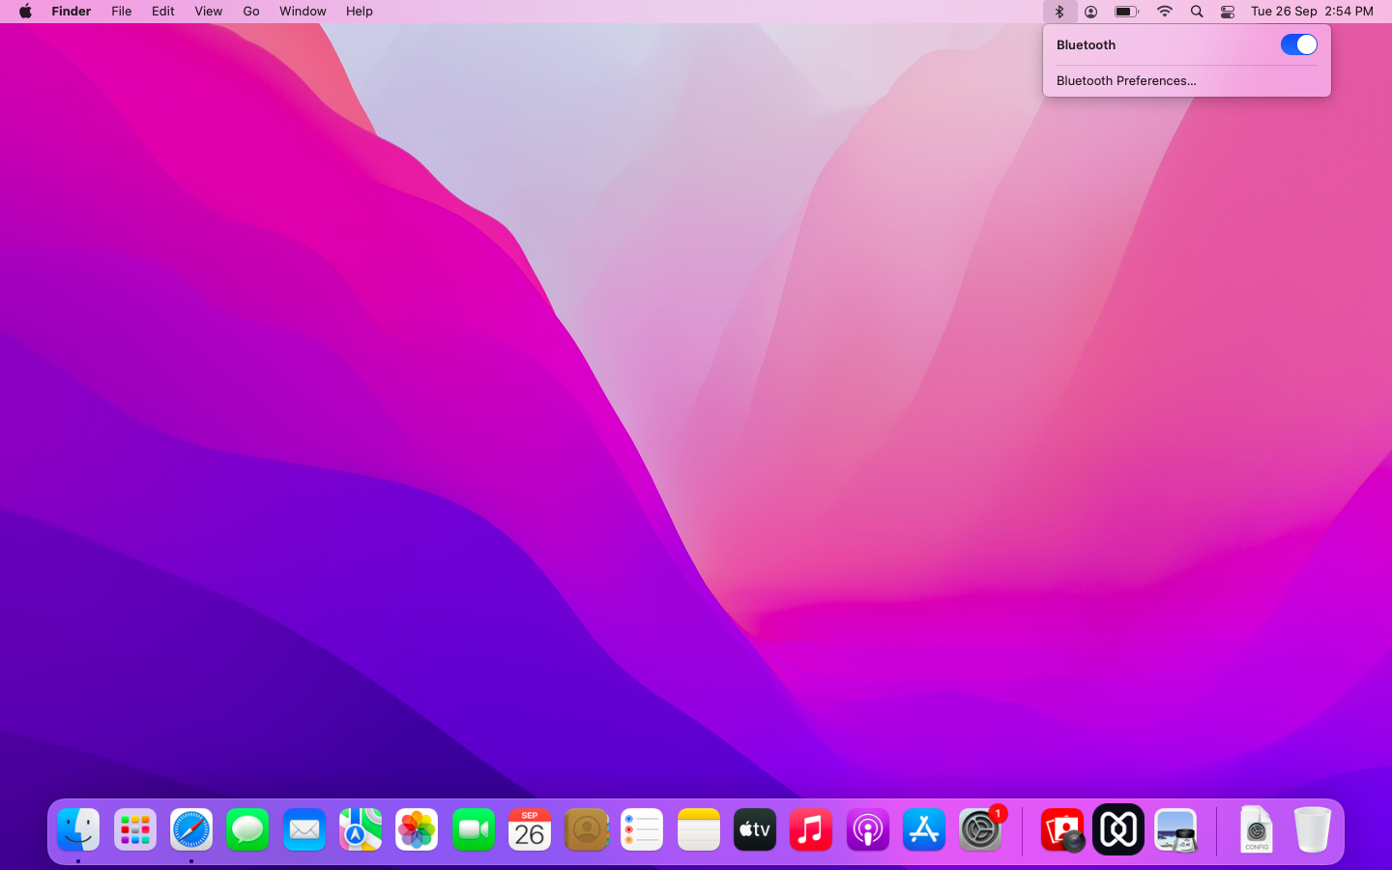Open Control Center from the menu bar
The width and height of the screenshot is (1392, 870).
click(x=1228, y=12)
